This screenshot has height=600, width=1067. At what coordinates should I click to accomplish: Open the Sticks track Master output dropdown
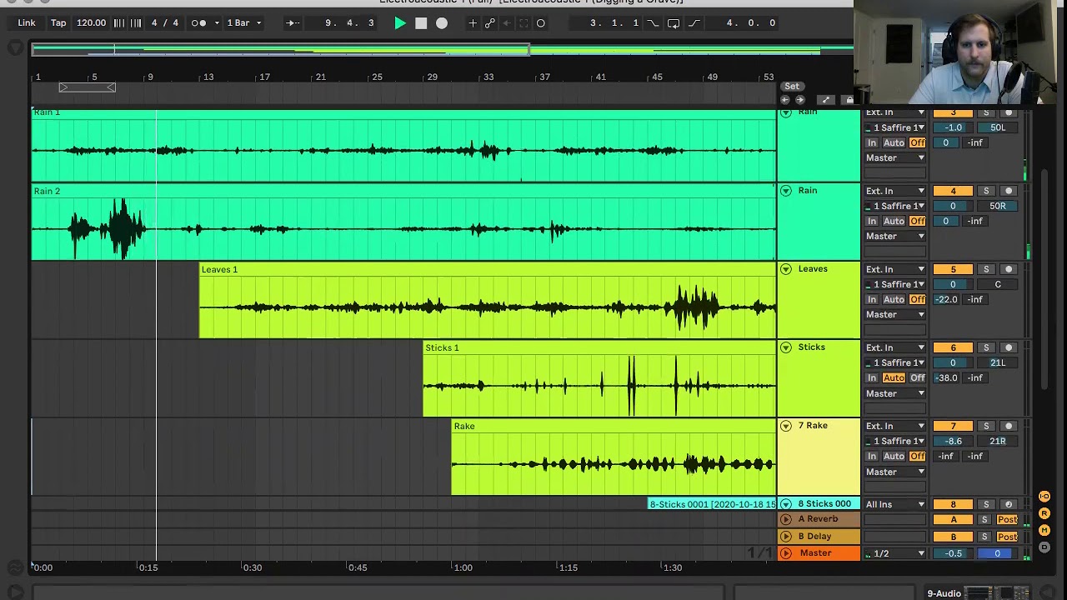coord(895,393)
